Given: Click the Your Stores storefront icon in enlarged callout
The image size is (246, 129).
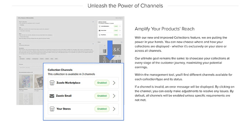Looking at the screenshot, I should [52, 109].
